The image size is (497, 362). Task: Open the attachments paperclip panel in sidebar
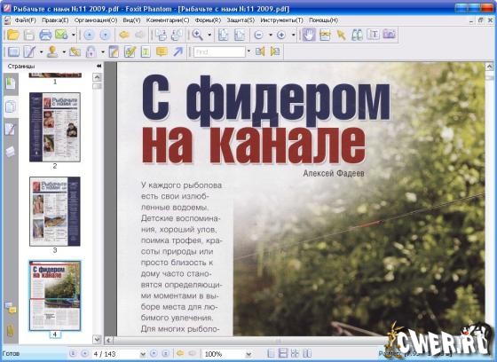[x=11, y=331]
